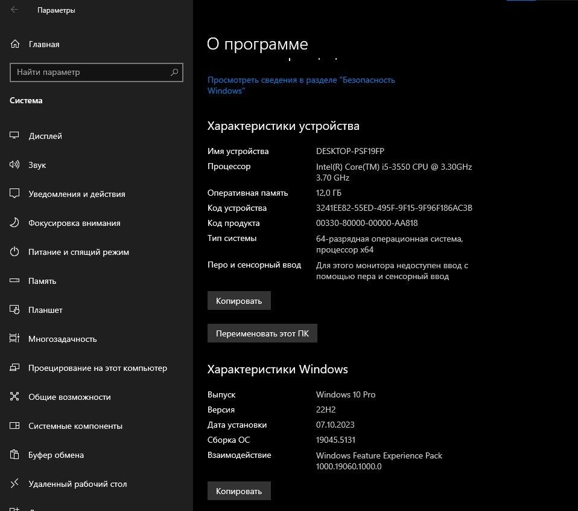Click the Проецирование на этот компьютер icon

click(x=14, y=367)
